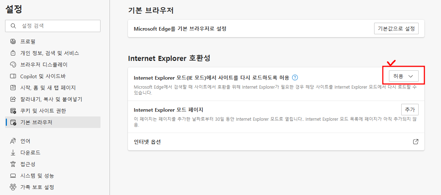This screenshot has height=195, width=441.
Task: Click the downloads arrow icon
Action: click(13, 152)
